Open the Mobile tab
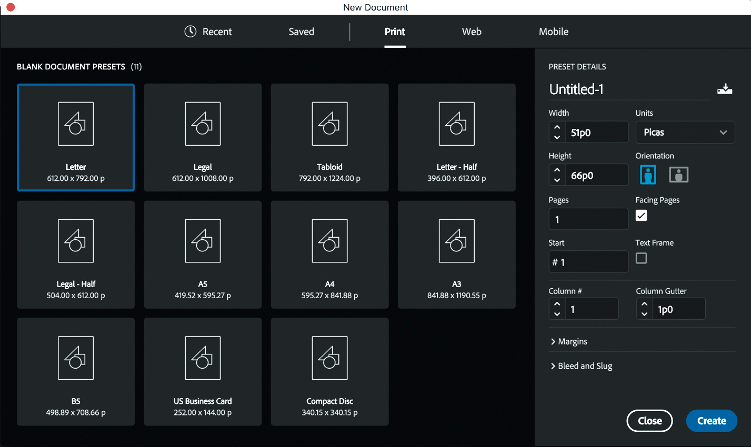Viewport: 751px width, 447px height. pyautogui.click(x=553, y=32)
